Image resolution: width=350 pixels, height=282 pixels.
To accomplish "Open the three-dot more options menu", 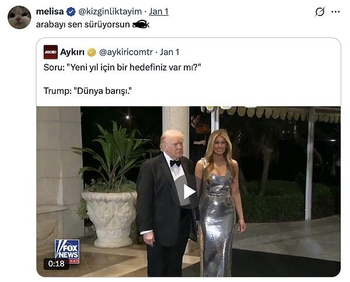I will pos(335,12).
